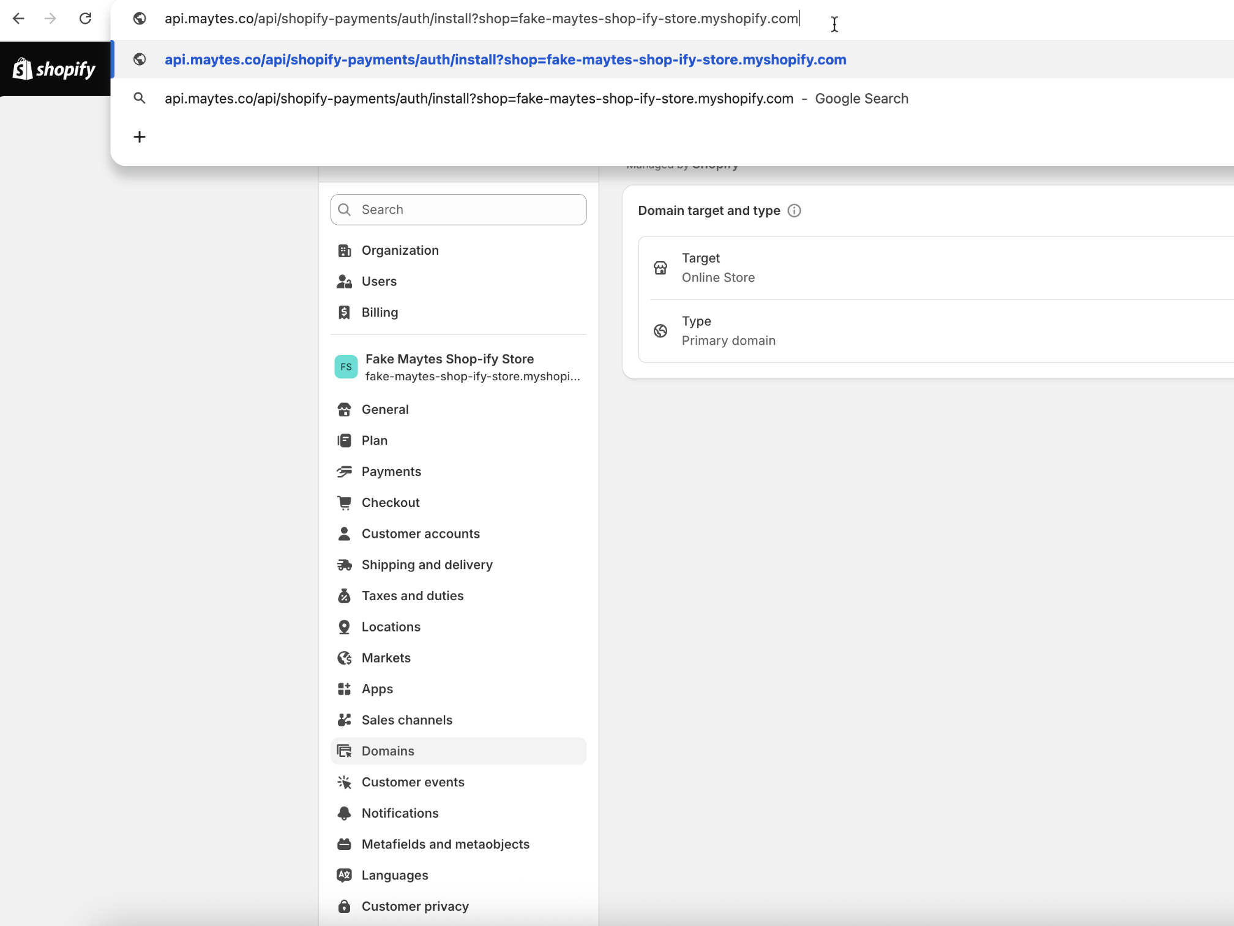This screenshot has height=926, width=1234.
Task: Click the Languages translate icon
Action: pos(345,875)
